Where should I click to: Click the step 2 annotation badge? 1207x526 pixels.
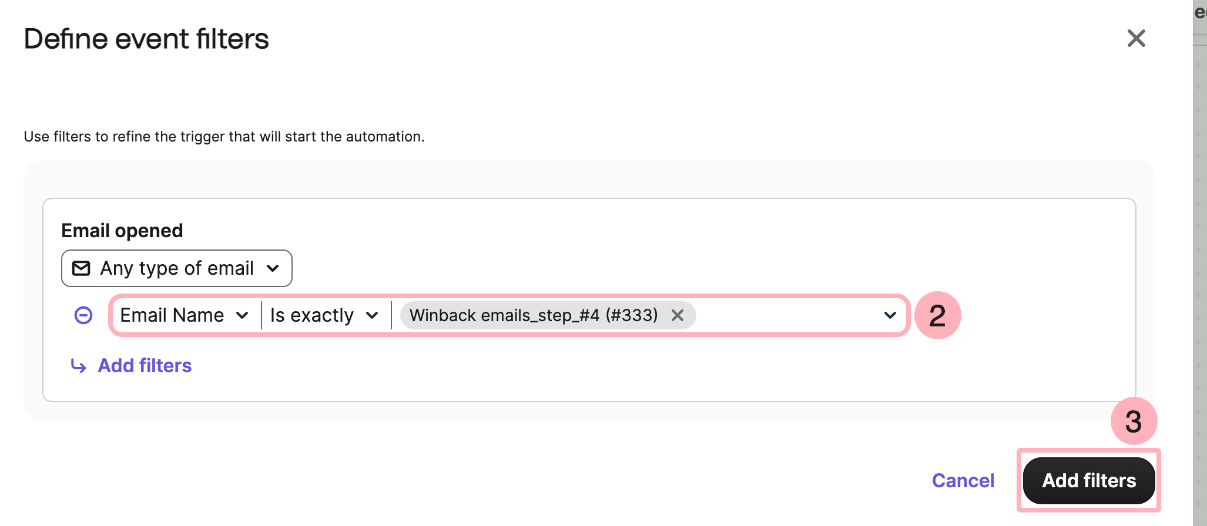tap(937, 315)
